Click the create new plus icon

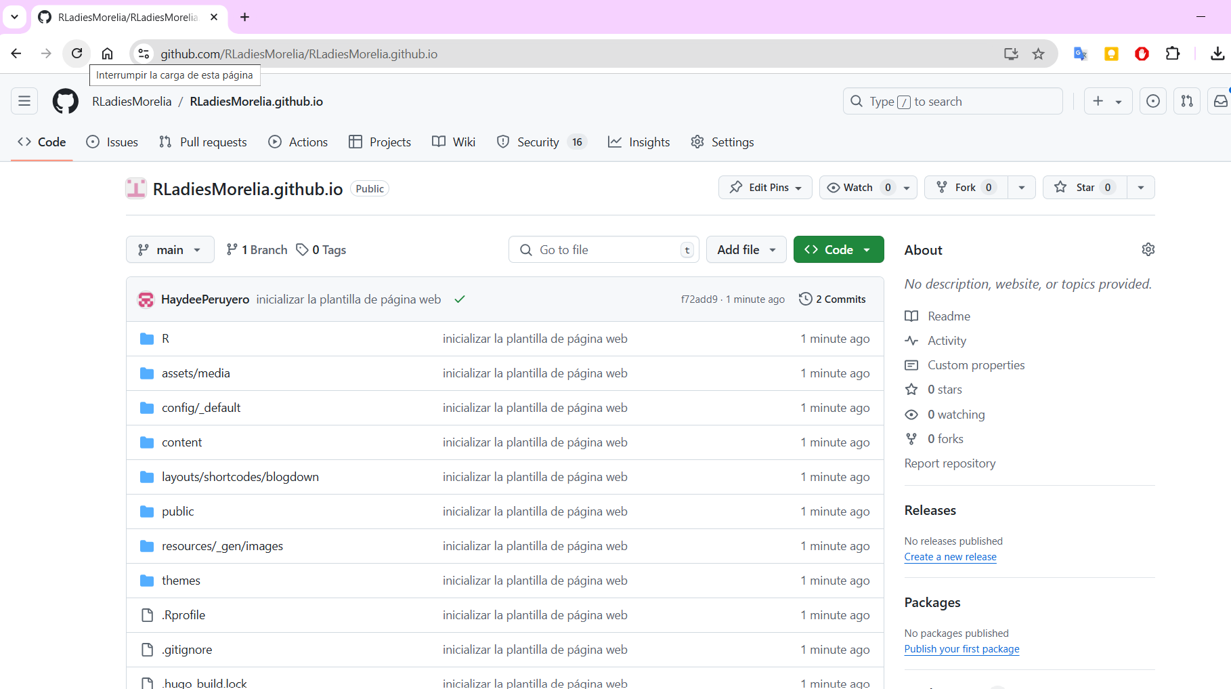pyautogui.click(x=1098, y=102)
